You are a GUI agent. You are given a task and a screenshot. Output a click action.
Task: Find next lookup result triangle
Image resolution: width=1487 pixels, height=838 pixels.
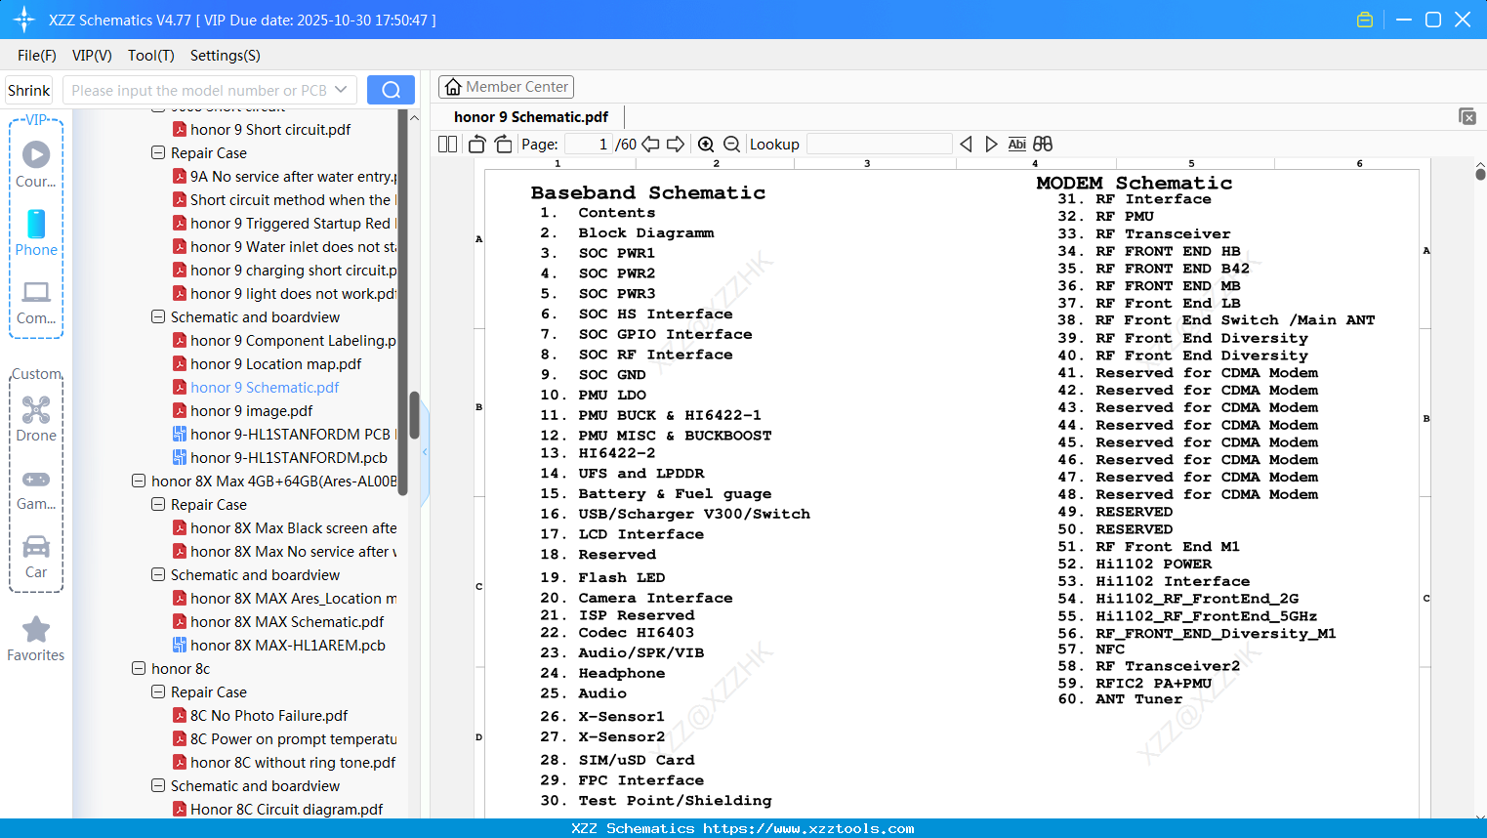[991, 144]
